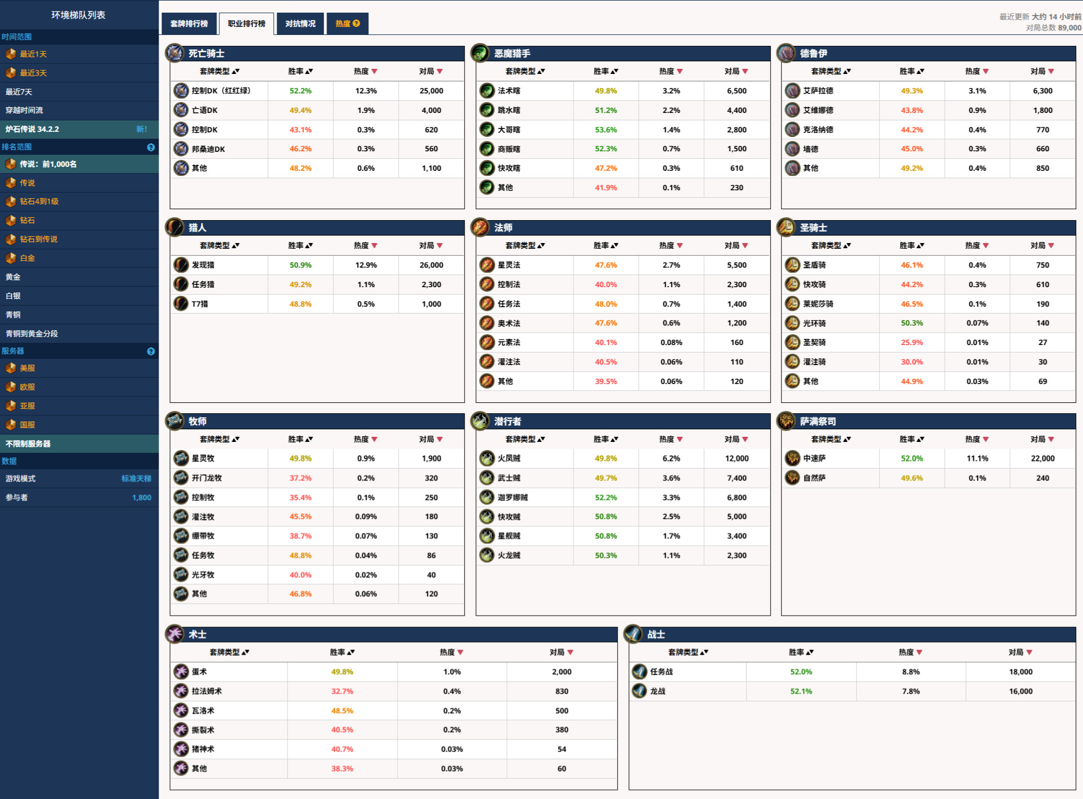Viewport: 1083px width, 799px height.
Task: Open the 火凤贼 rogue deck entry
Action: (x=509, y=459)
